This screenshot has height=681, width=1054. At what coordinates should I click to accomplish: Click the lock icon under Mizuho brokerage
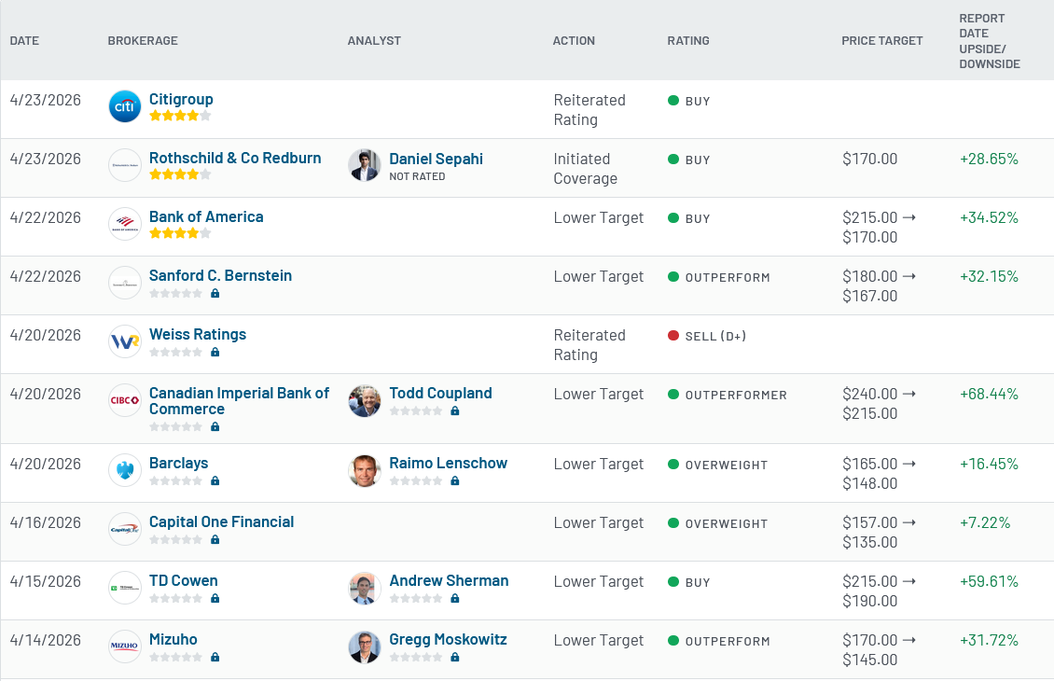tap(215, 658)
